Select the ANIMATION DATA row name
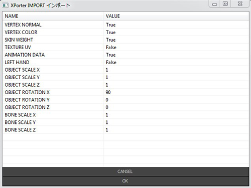The width and height of the screenshot is (251, 188). (x=25, y=55)
